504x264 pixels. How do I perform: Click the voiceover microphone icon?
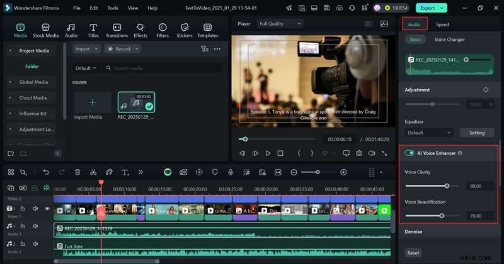[231, 172]
